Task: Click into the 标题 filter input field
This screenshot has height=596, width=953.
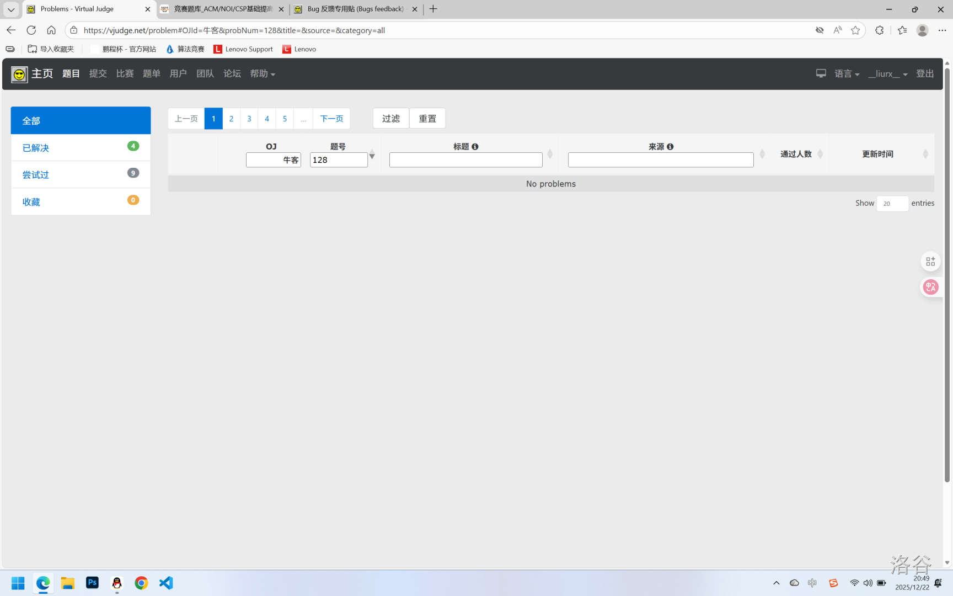Action: [x=465, y=160]
